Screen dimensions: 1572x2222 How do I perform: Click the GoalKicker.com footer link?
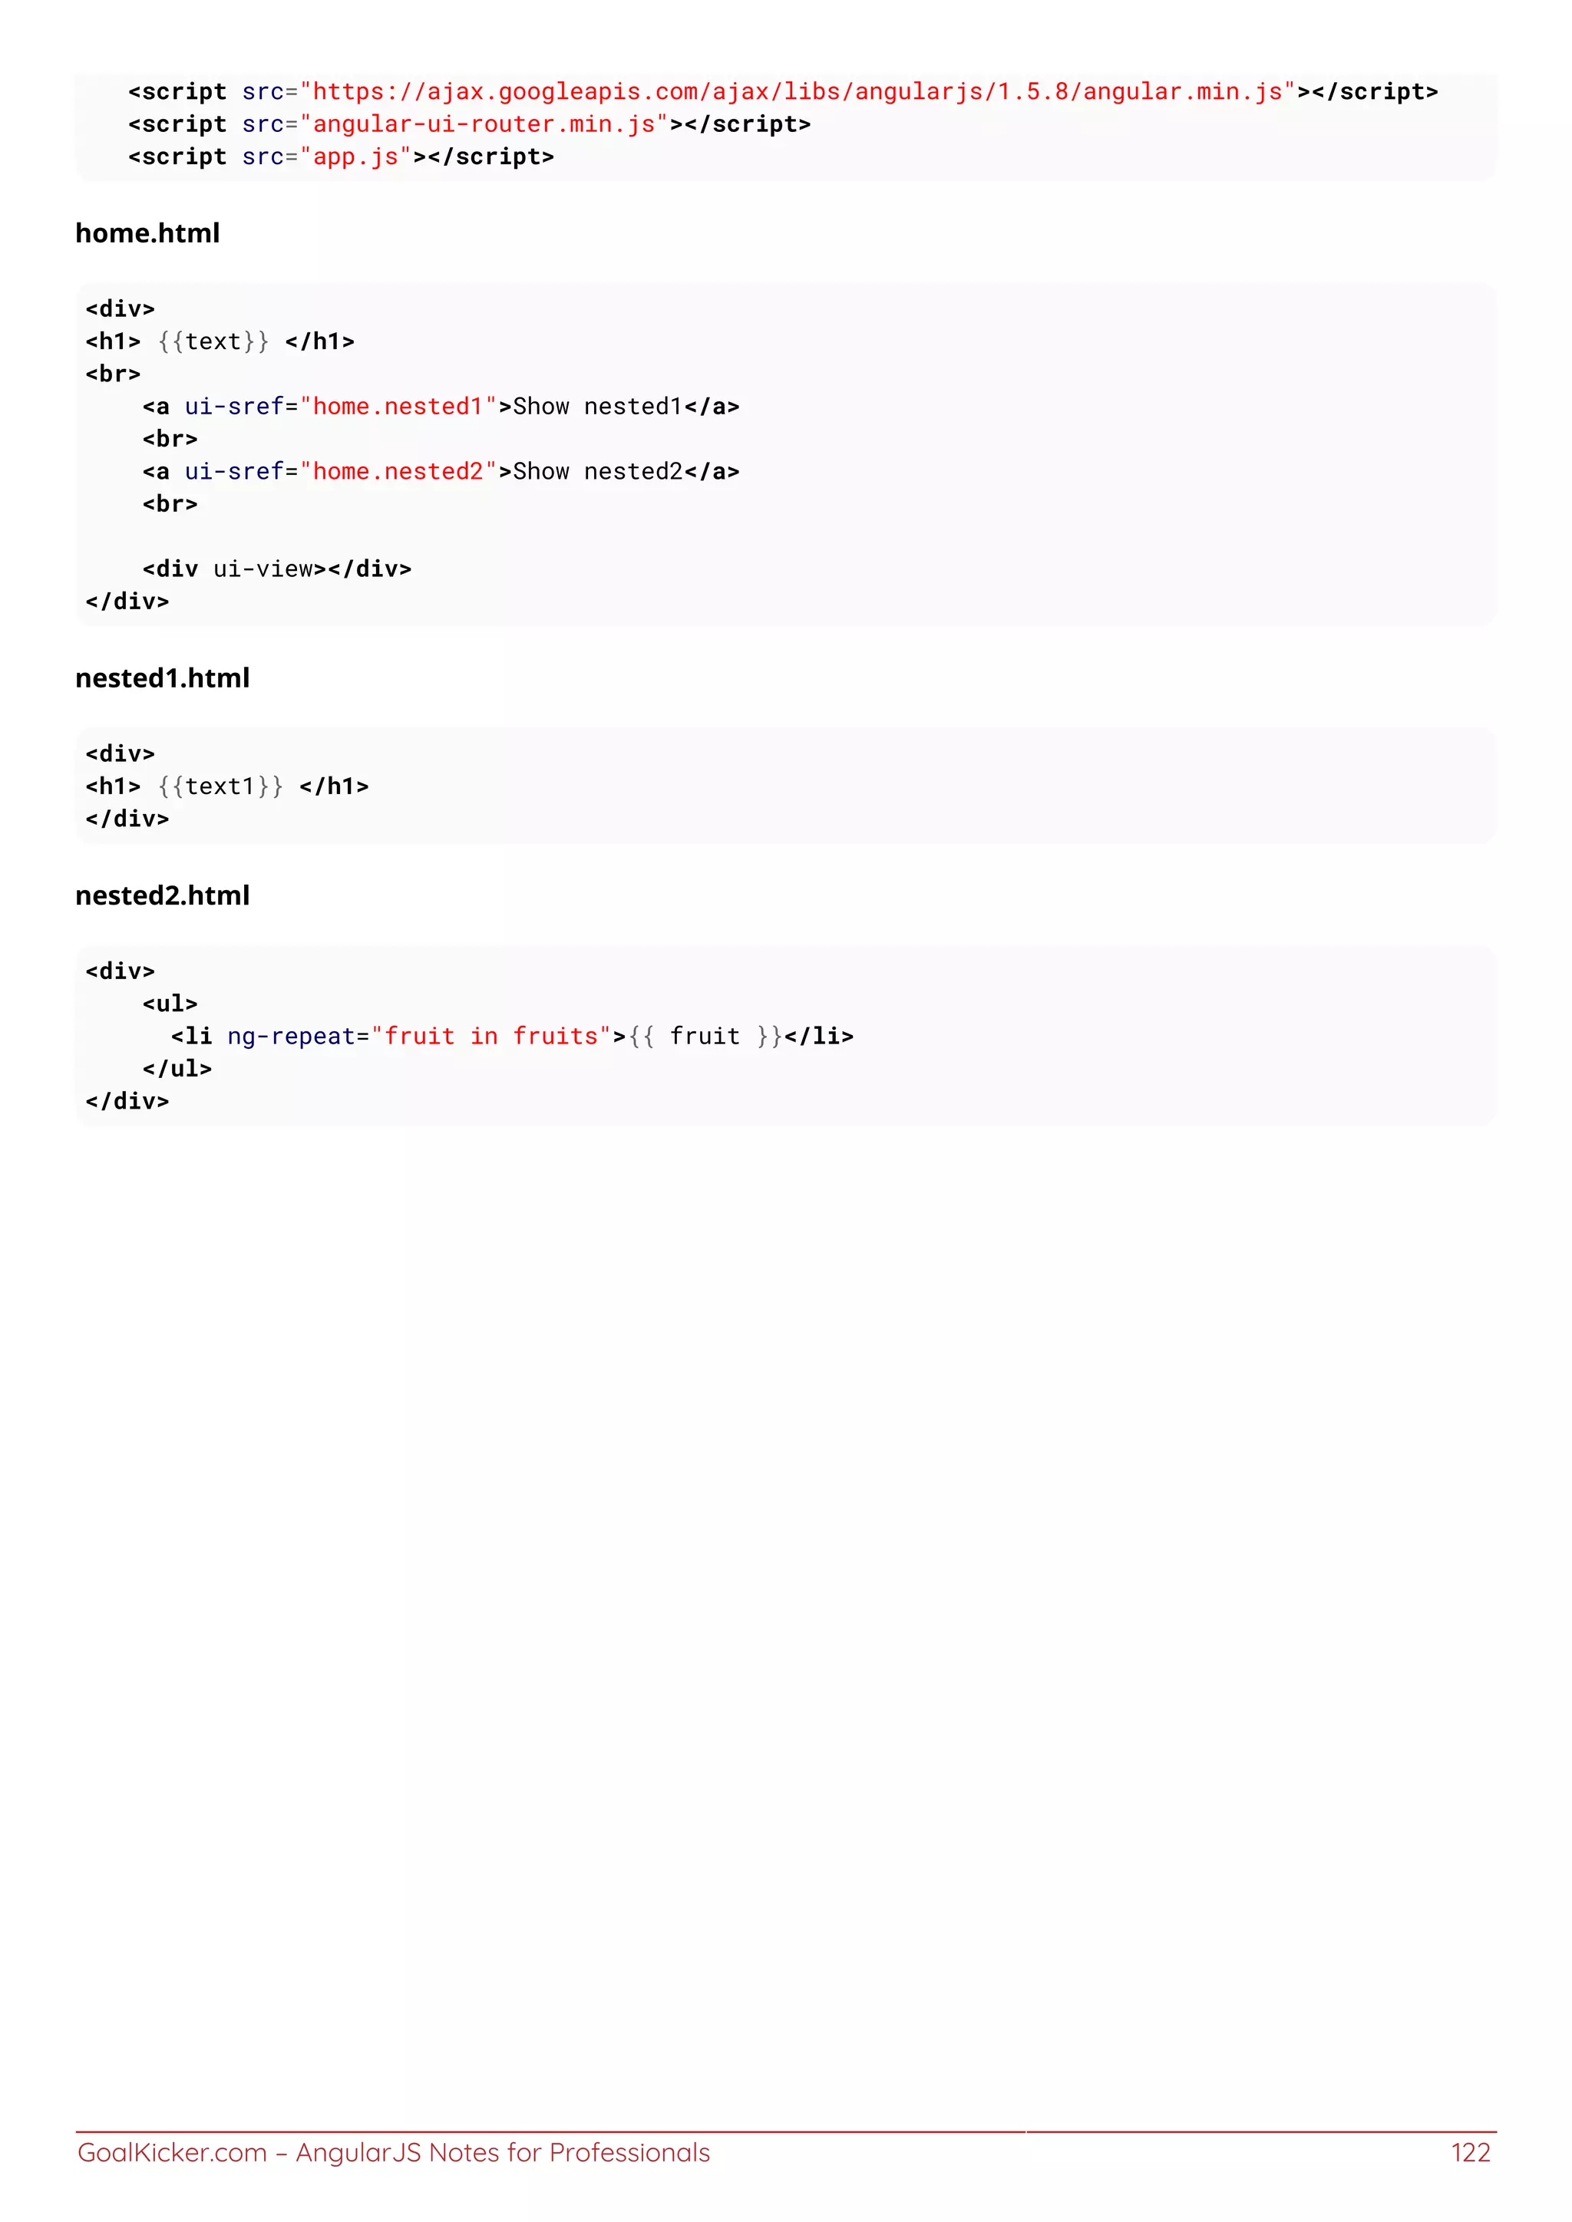pyautogui.click(x=171, y=2152)
